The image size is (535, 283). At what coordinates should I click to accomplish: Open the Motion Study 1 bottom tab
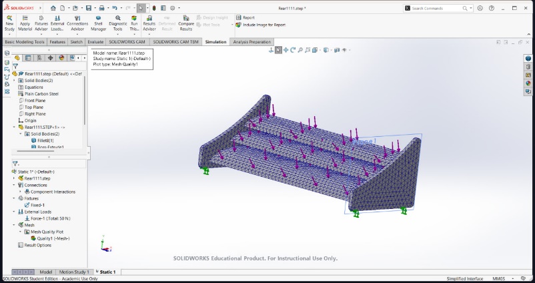74,272
